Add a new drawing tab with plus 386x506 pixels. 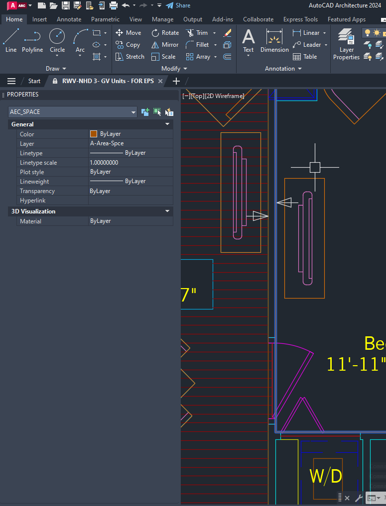pos(176,81)
